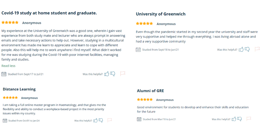Flag the Distance Learning review

(x=110, y=120)
